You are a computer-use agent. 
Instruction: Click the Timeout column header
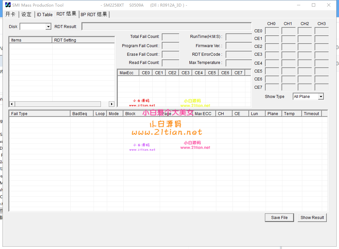pyautogui.click(x=312, y=114)
